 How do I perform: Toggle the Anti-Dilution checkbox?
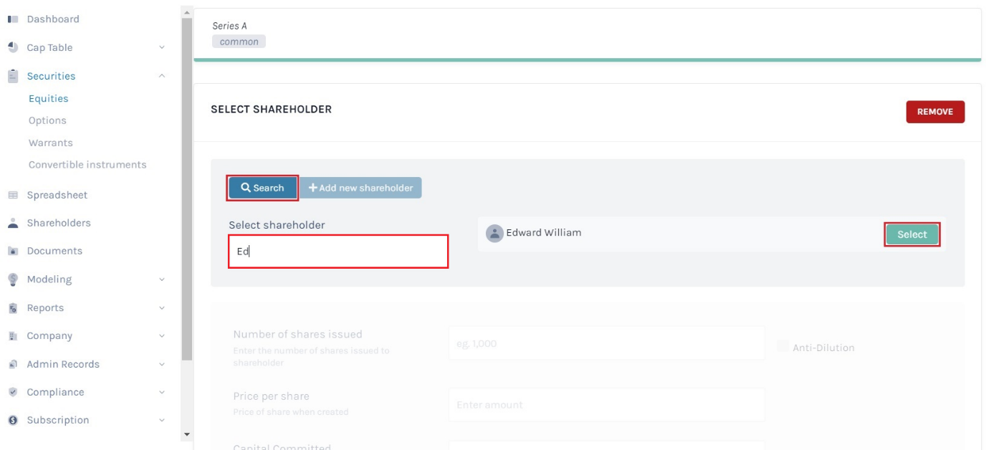(782, 347)
